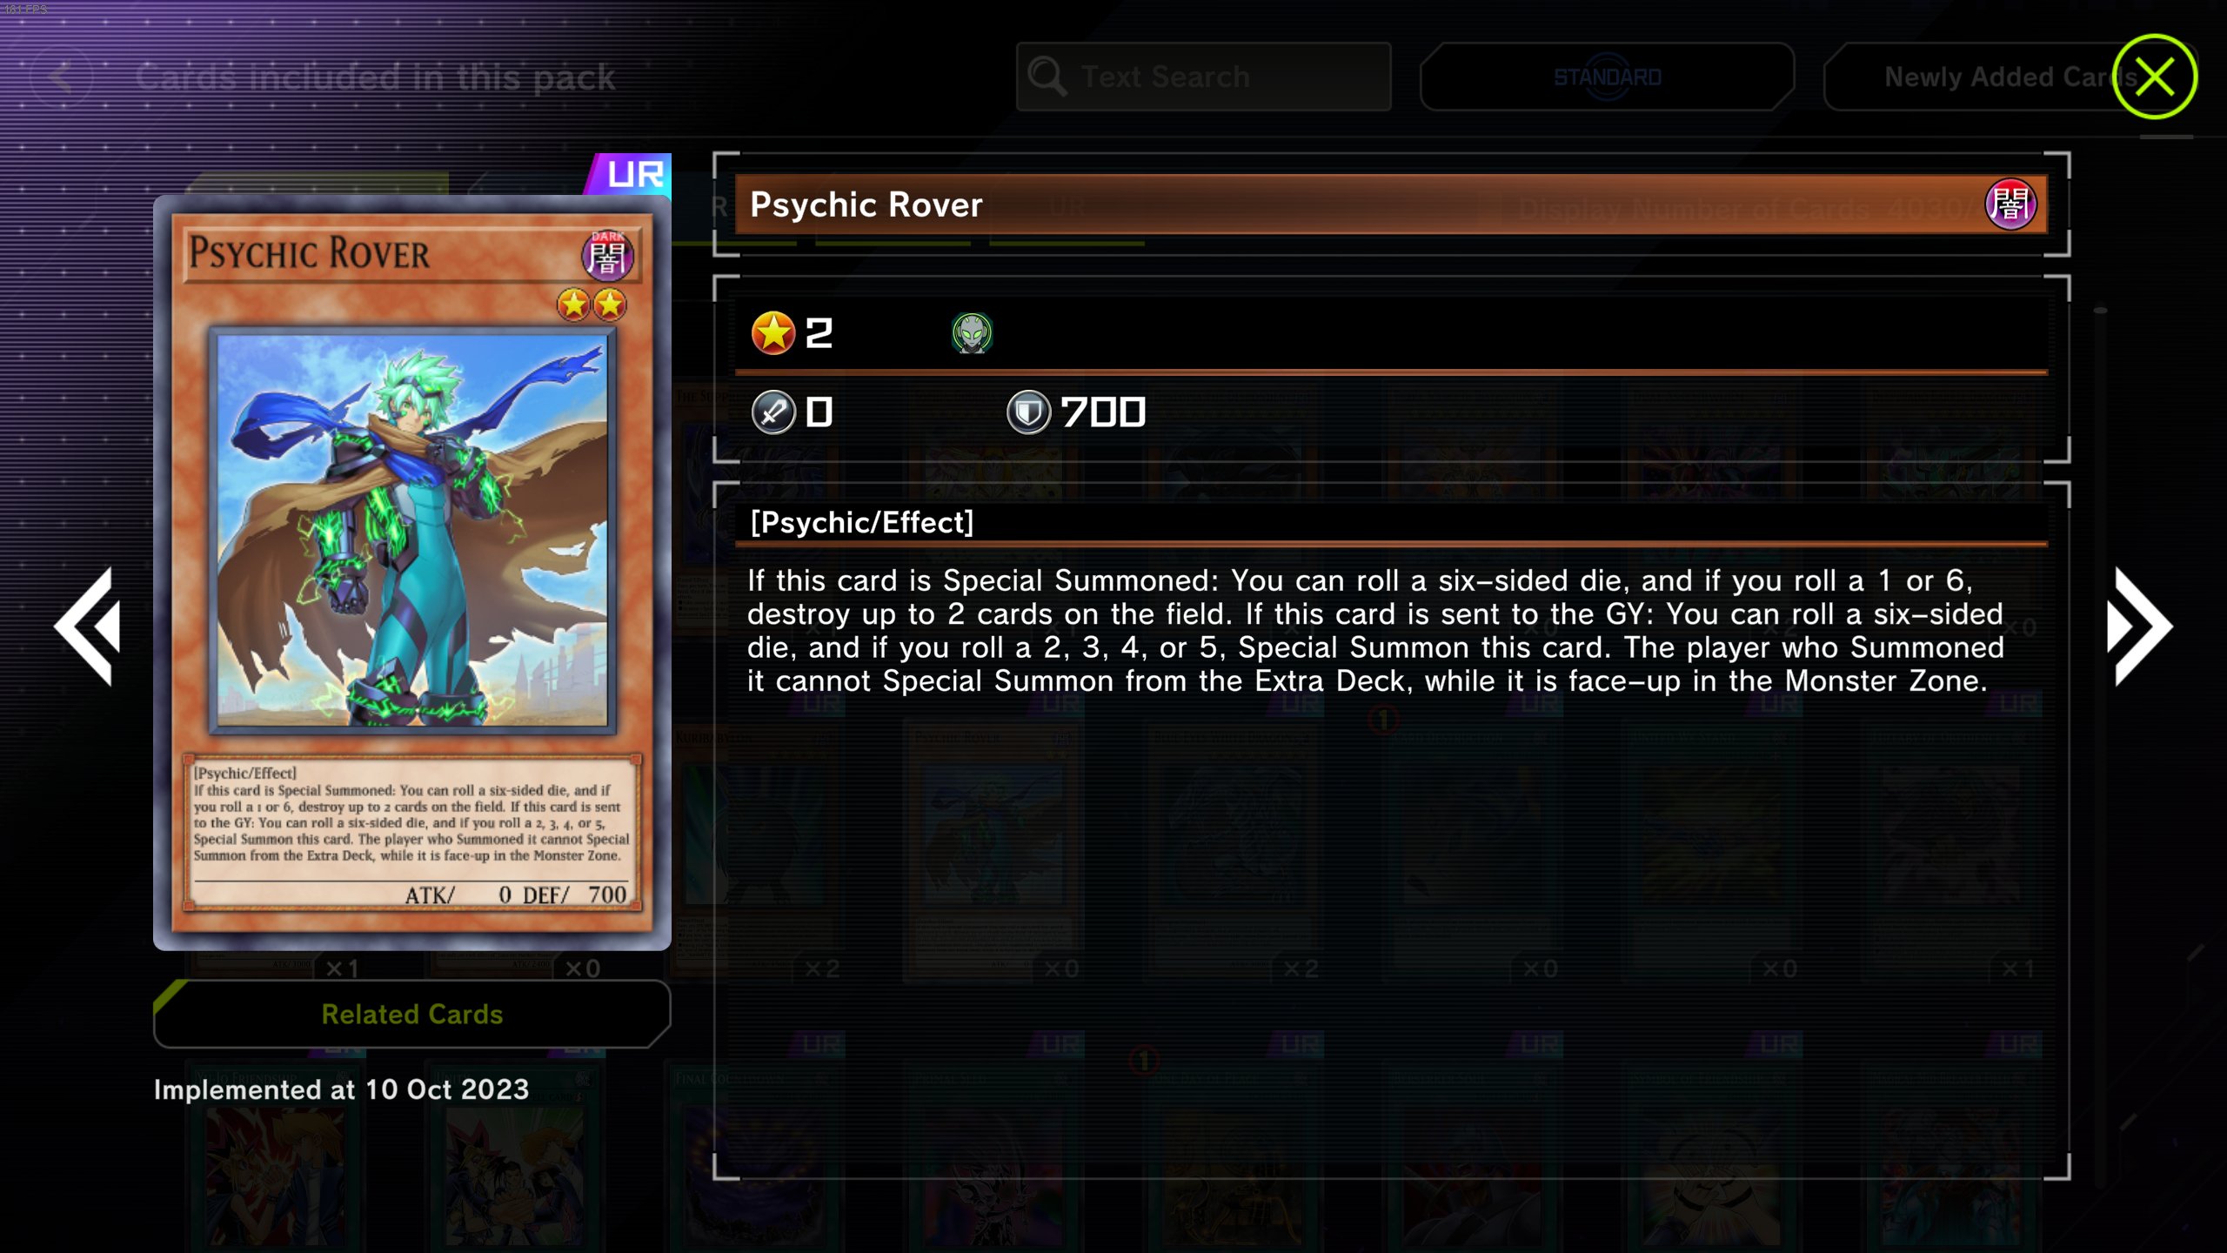2227x1253 pixels.
Task: Click the Psychic type alien icon
Action: pos(972,333)
